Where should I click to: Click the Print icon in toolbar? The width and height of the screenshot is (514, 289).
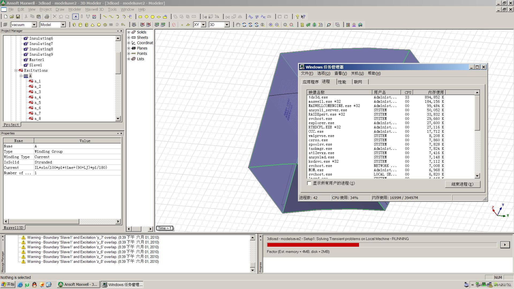(47, 17)
